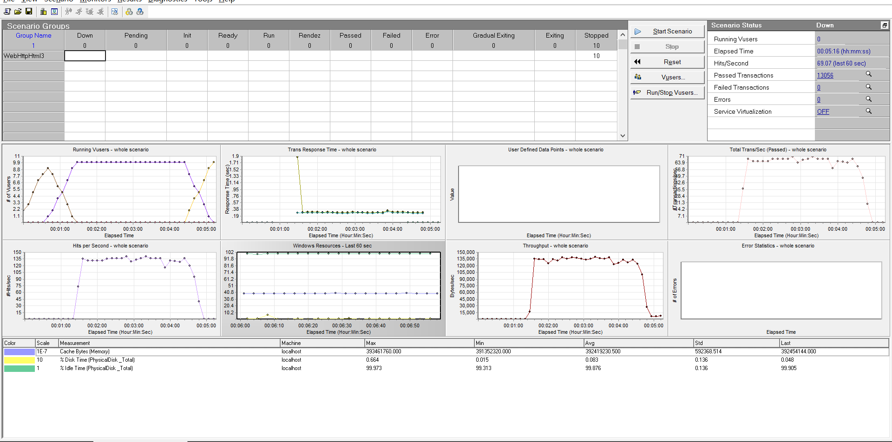Click the green % Idle Time color swatch

20,368
